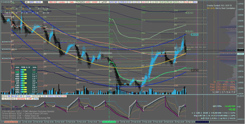245x124 pixels.
Task: Toggle the p.PVP button
Action: (x=104, y=2)
